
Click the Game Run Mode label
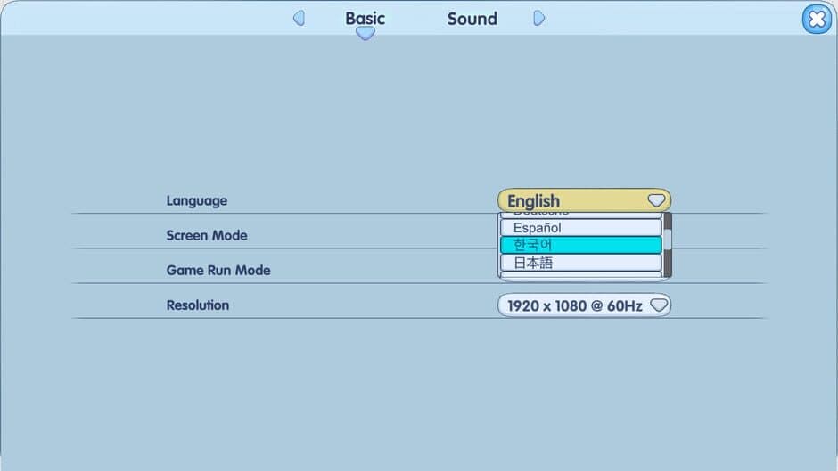pyautogui.click(x=218, y=270)
